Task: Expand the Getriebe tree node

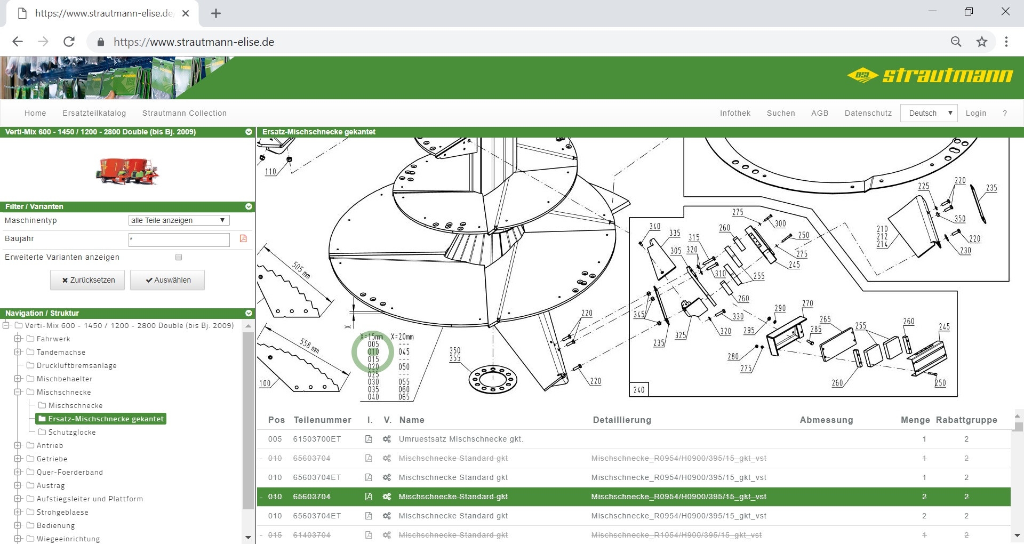Action: (18, 459)
